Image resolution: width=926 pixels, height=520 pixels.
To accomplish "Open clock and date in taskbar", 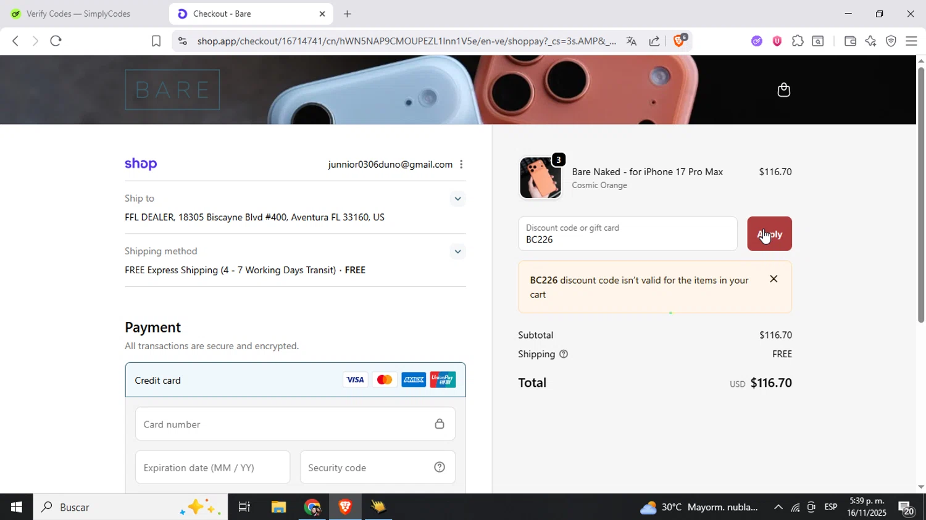I will point(866,507).
